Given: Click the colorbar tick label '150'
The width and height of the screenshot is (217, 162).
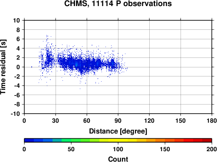Looking at the screenshot, I should tap(165, 149).
